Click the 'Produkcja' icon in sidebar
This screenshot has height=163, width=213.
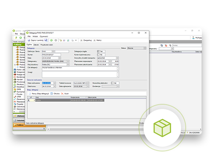15,82
